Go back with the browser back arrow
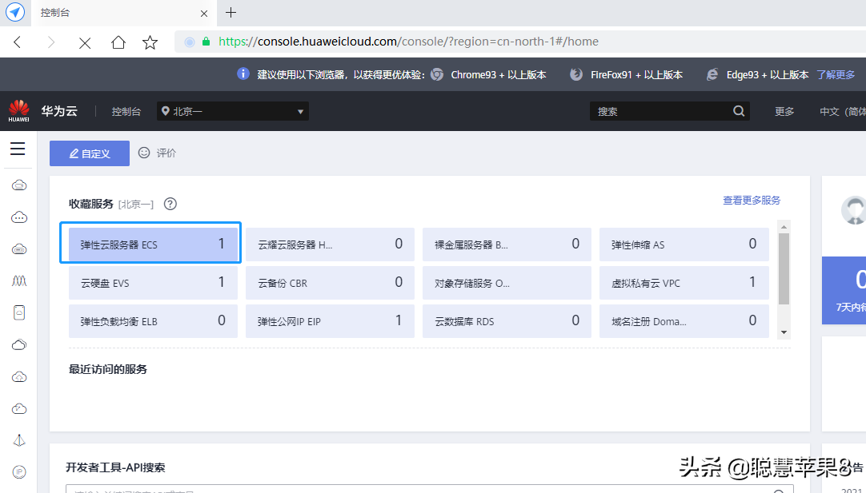The height and width of the screenshot is (493, 866). [18, 42]
